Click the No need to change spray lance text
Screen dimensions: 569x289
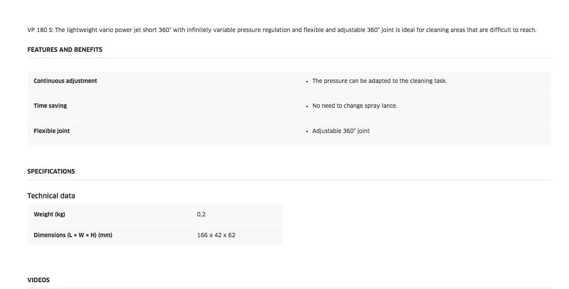[x=354, y=106]
